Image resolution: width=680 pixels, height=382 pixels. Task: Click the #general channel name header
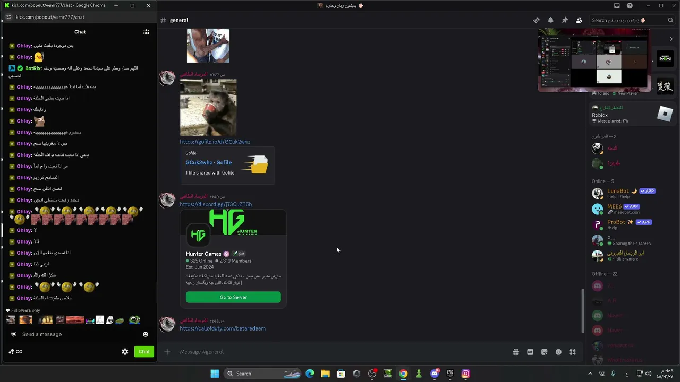click(x=179, y=20)
